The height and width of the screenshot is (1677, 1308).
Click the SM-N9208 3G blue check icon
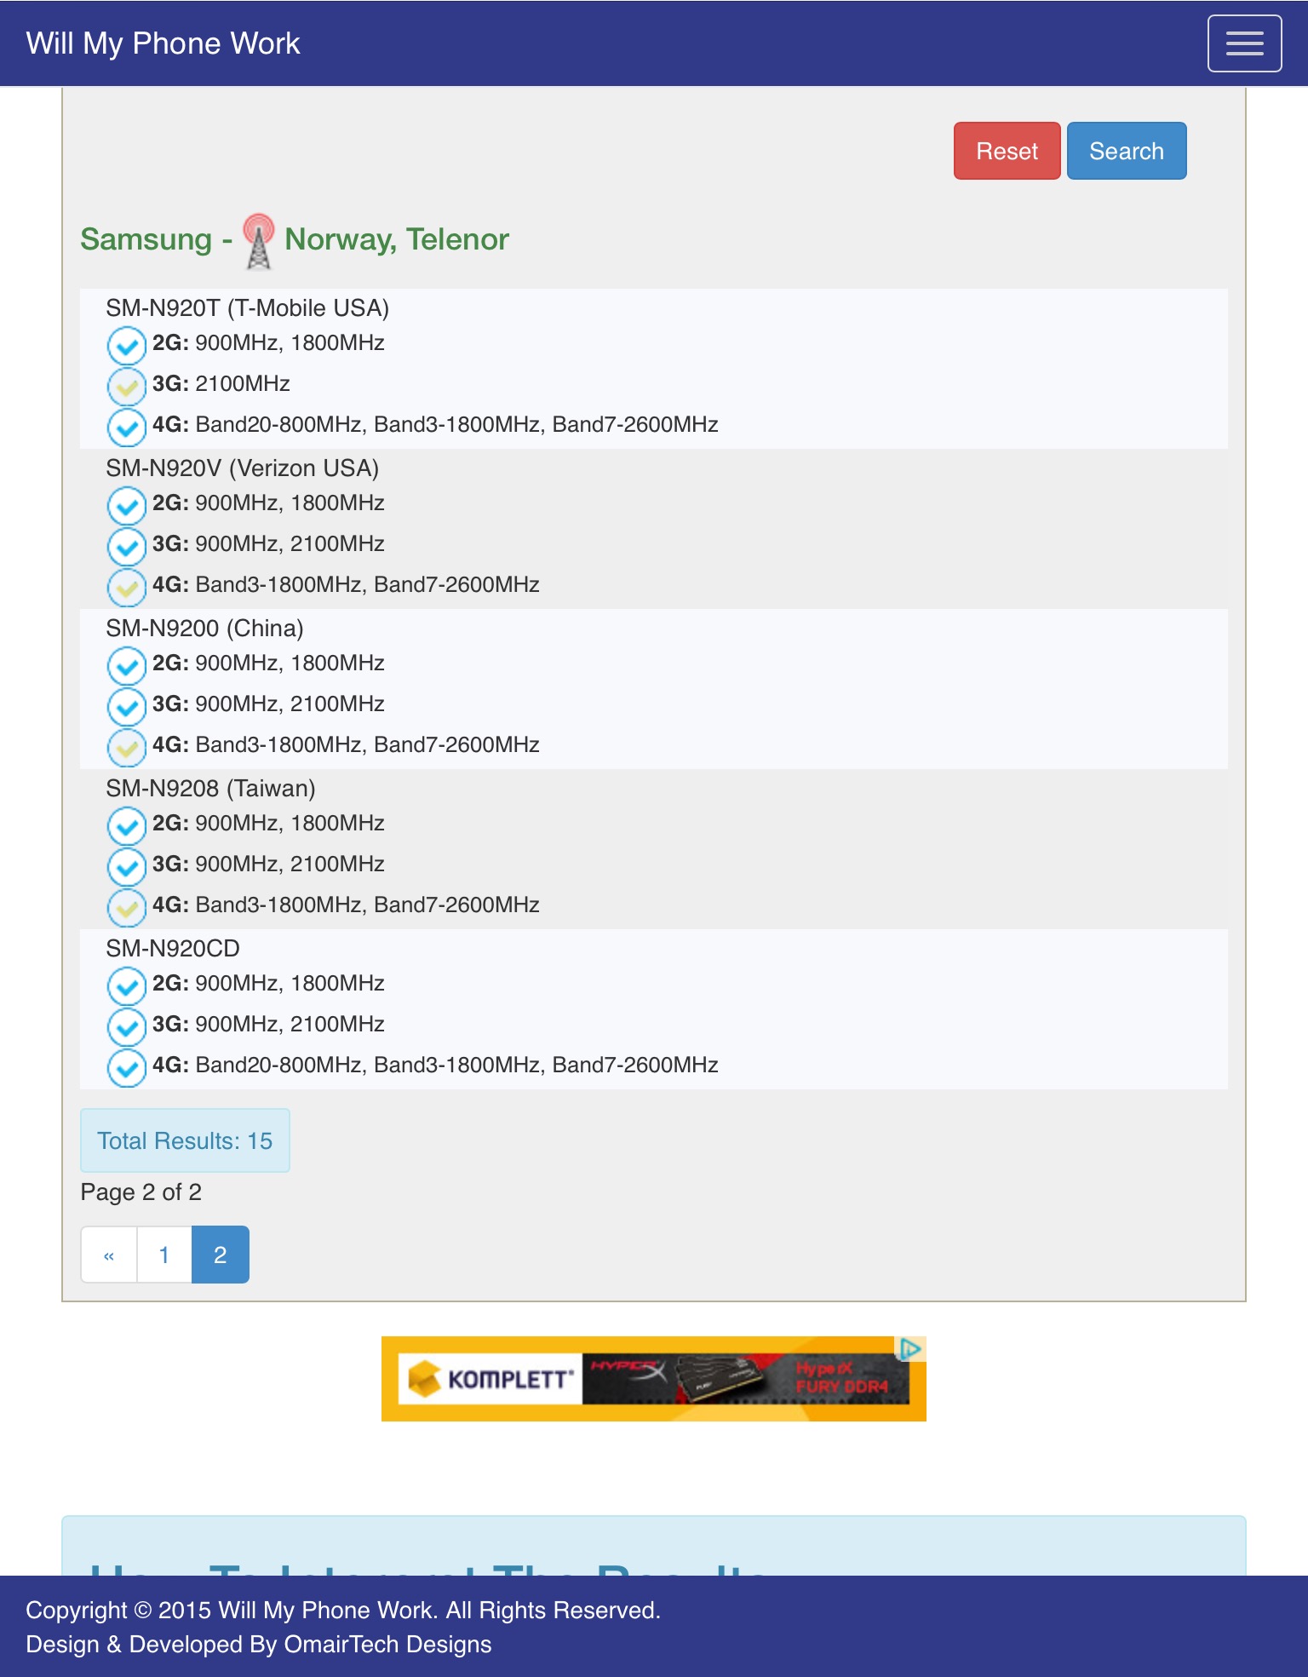tap(127, 866)
